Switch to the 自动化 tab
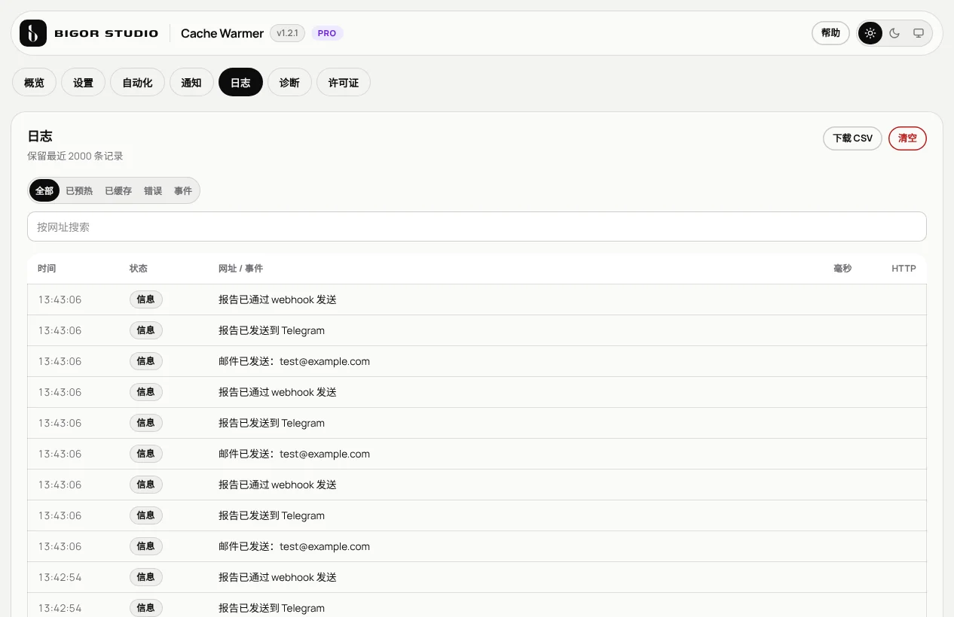The height and width of the screenshot is (617, 954). click(137, 83)
